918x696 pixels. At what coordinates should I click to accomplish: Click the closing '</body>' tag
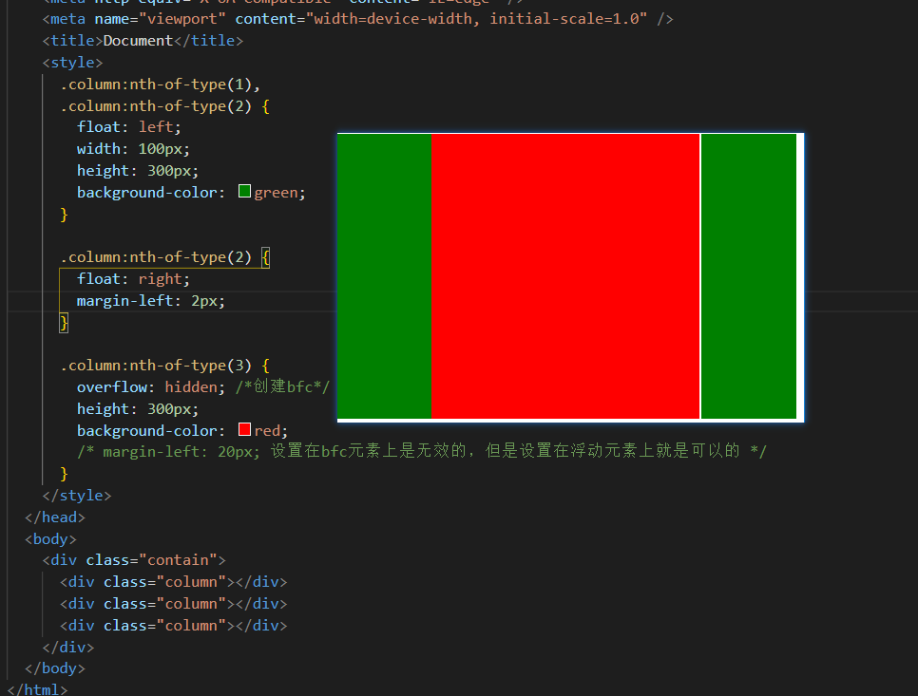(x=55, y=668)
